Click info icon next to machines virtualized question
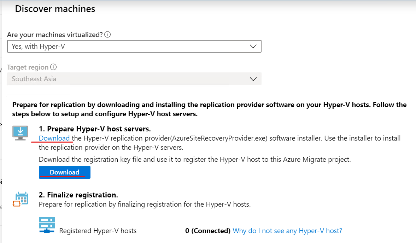Image resolution: width=416 pixels, height=243 pixels. pyautogui.click(x=107, y=35)
